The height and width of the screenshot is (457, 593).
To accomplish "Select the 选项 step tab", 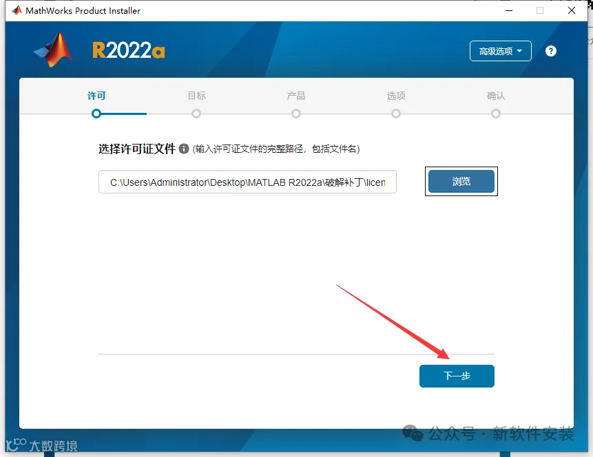I will [x=396, y=96].
